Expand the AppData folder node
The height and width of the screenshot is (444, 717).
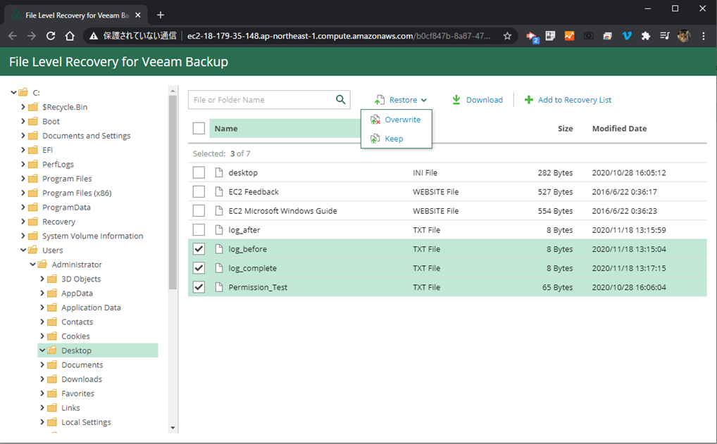[42, 293]
